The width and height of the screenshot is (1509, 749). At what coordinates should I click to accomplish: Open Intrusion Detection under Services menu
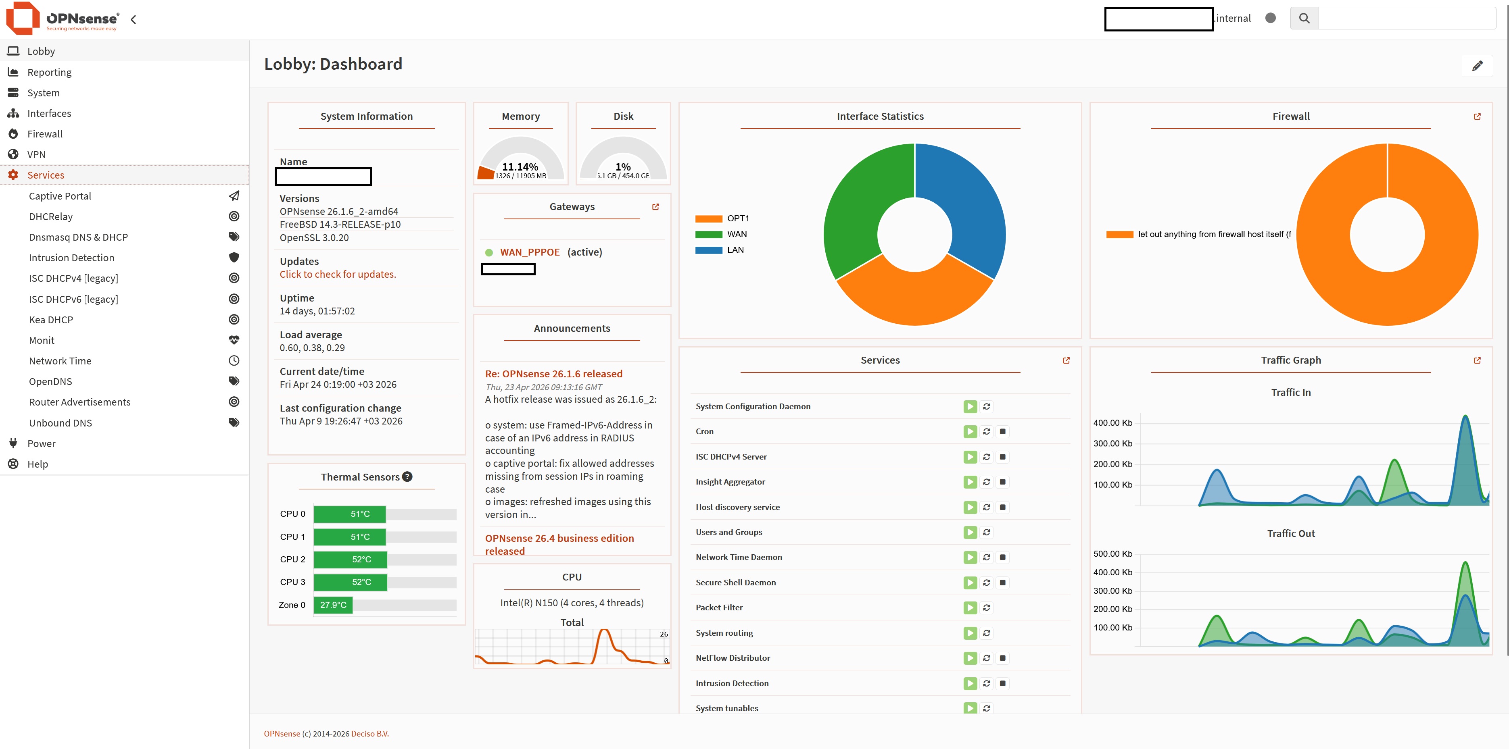(71, 258)
